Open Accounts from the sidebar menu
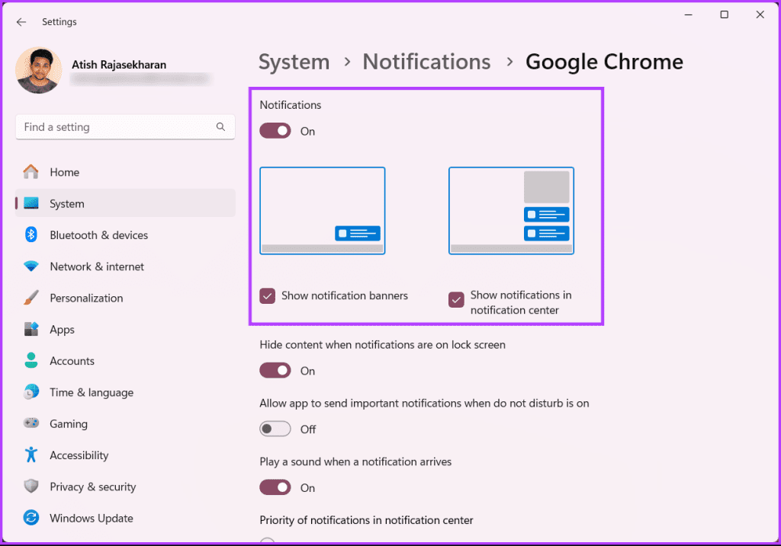Image resolution: width=781 pixels, height=546 pixels. pyautogui.click(x=71, y=360)
